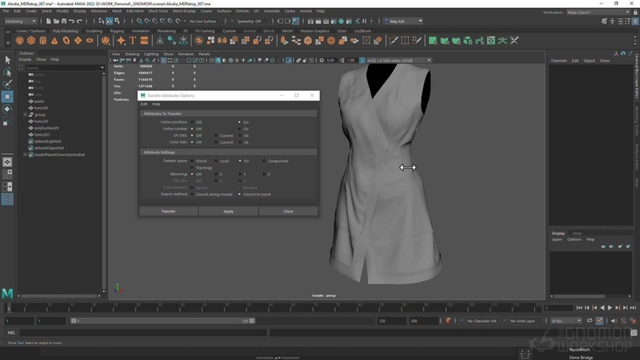
Task: Choose Topology sample space
Action: (192, 168)
